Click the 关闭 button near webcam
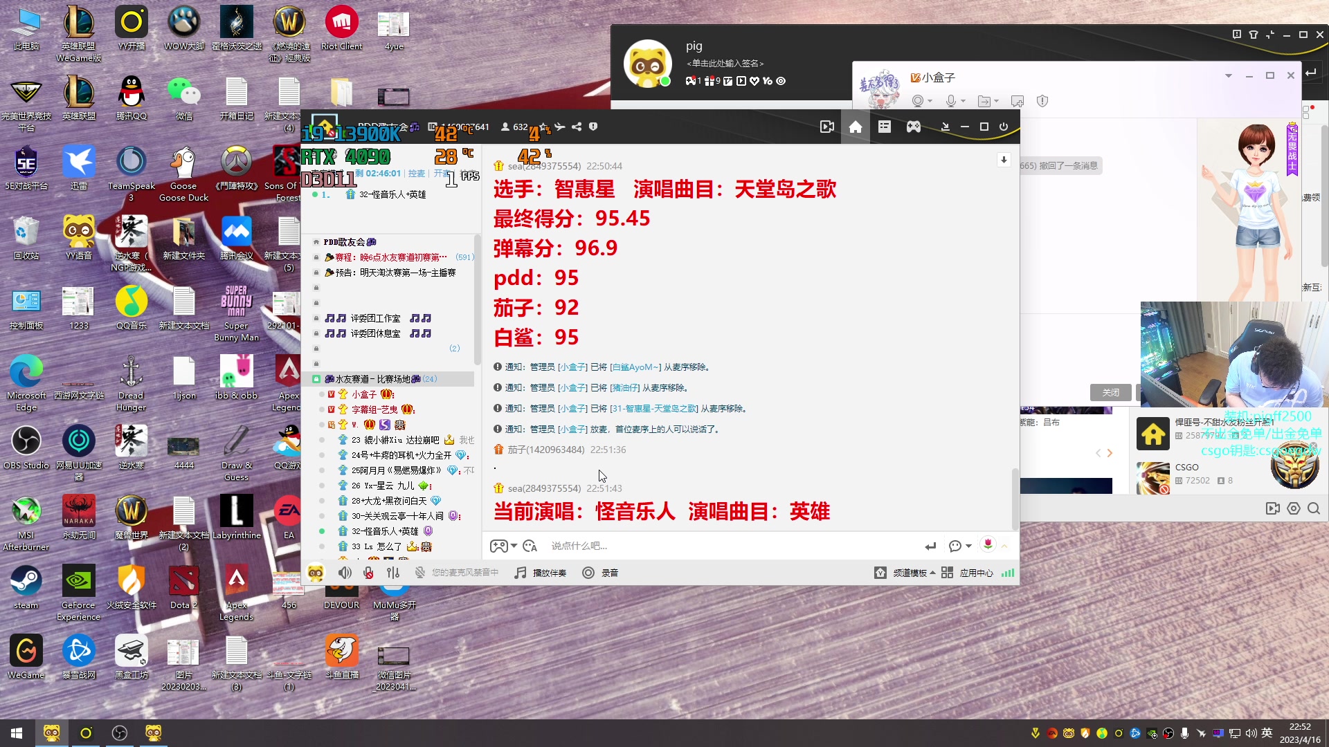 pos(1110,392)
